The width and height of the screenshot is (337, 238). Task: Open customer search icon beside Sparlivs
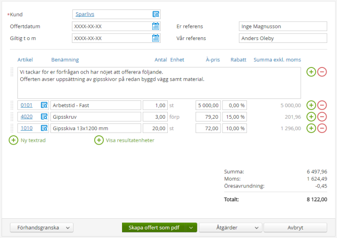tap(156, 14)
